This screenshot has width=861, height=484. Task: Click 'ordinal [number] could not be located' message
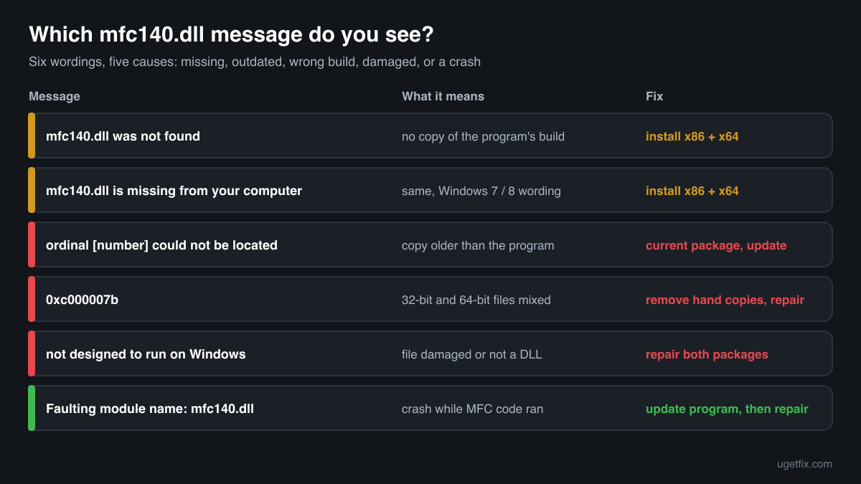tap(161, 245)
